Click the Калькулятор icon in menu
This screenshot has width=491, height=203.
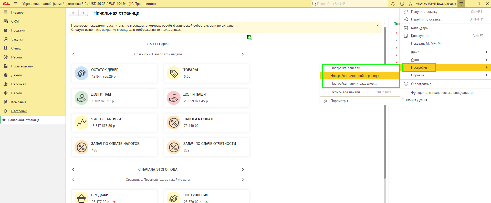(x=406, y=36)
